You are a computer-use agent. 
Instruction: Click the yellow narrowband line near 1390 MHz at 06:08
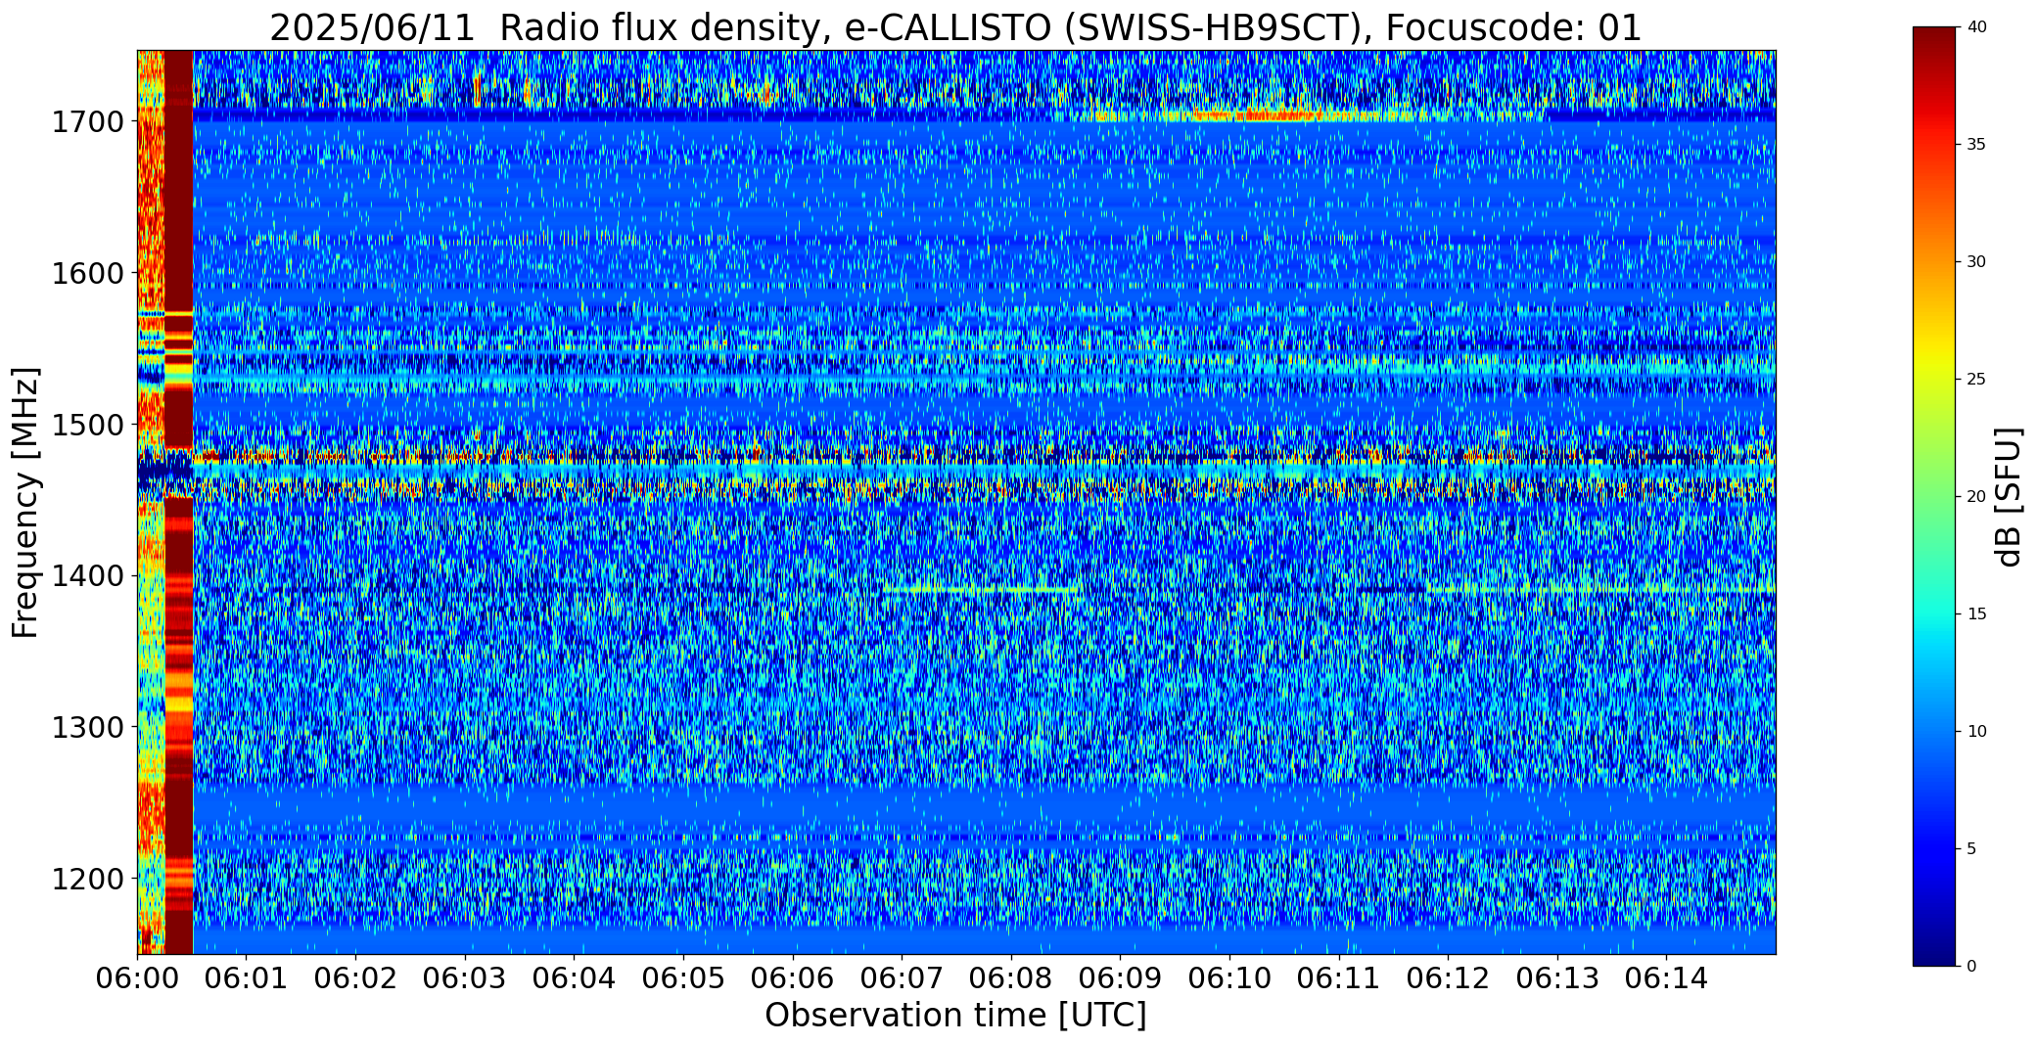(x=982, y=590)
